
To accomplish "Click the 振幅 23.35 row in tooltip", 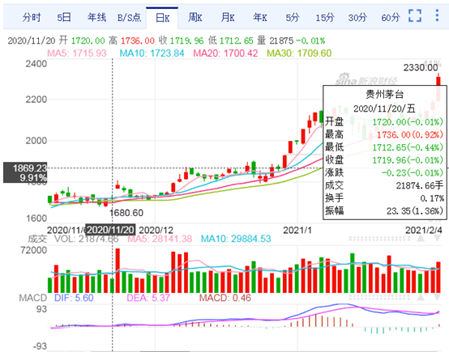I will 384,211.
